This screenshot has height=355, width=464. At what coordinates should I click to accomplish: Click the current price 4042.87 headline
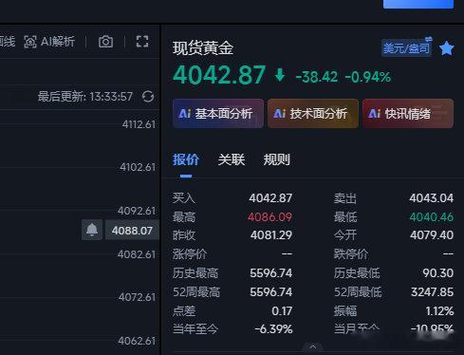(219, 75)
